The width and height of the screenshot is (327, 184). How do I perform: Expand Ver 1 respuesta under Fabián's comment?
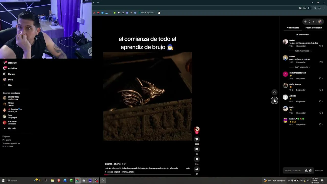(x=302, y=67)
